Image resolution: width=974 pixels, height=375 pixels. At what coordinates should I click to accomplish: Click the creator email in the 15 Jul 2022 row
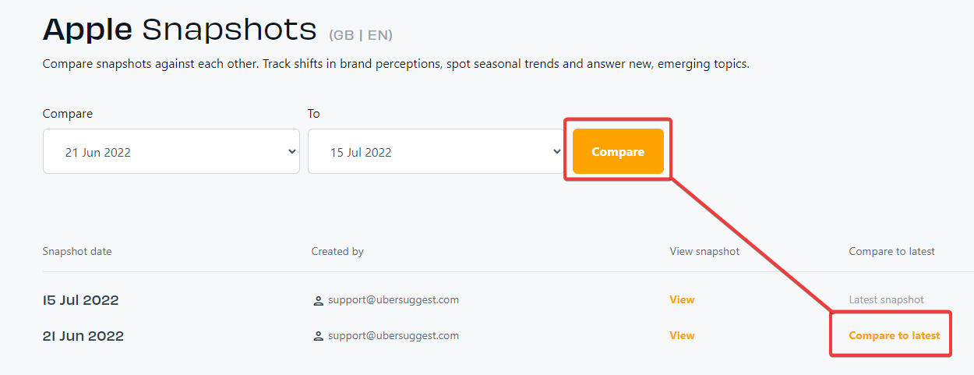[x=393, y=299]
